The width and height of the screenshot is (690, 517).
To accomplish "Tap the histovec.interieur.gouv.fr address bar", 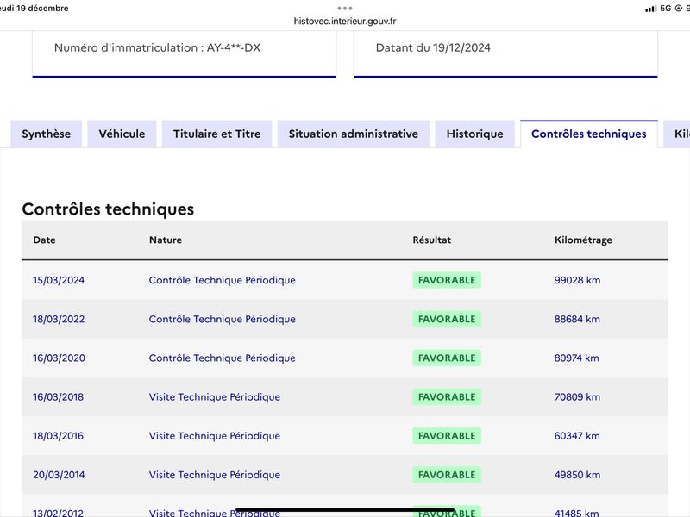I will [345, 21].
